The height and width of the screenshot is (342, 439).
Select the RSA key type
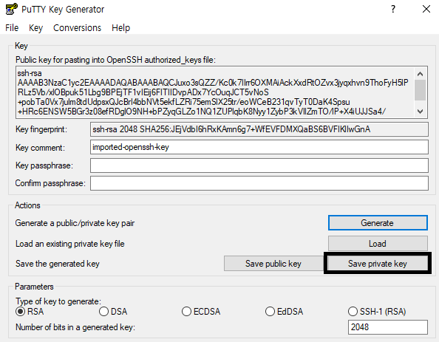(x=30, y=312)
